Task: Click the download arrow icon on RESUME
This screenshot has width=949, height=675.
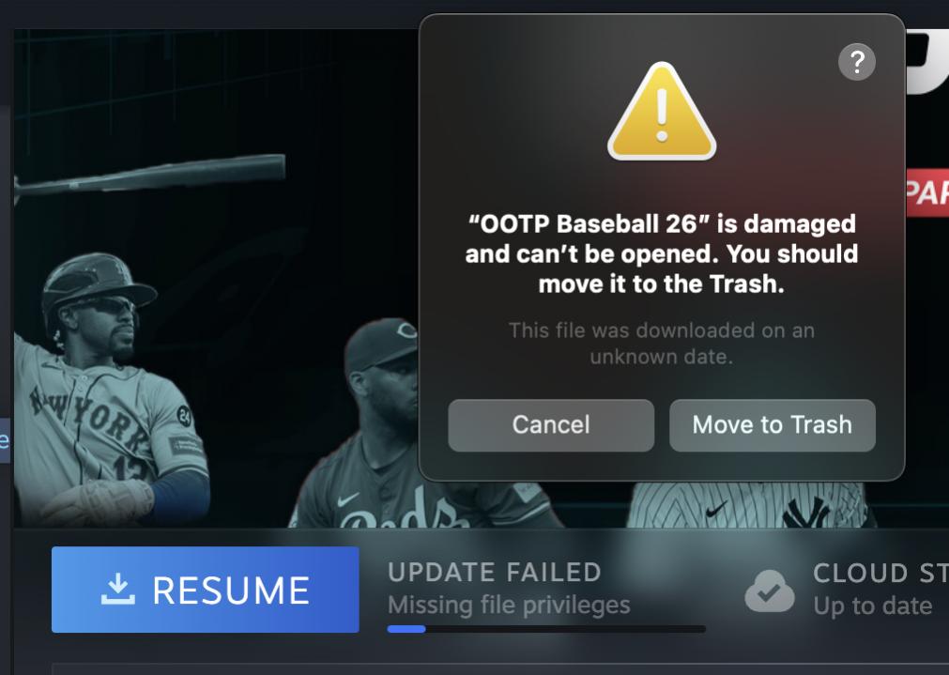Action: [117, 589]
